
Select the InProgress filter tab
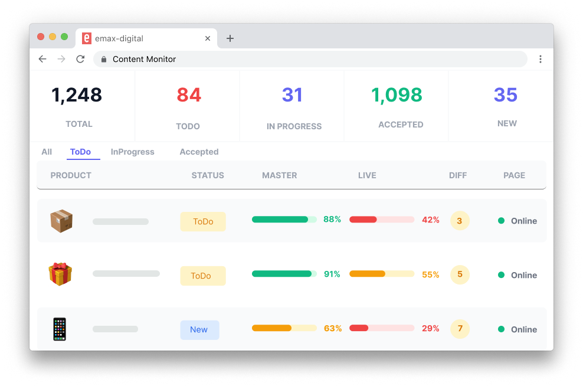(x=132, y=152)
